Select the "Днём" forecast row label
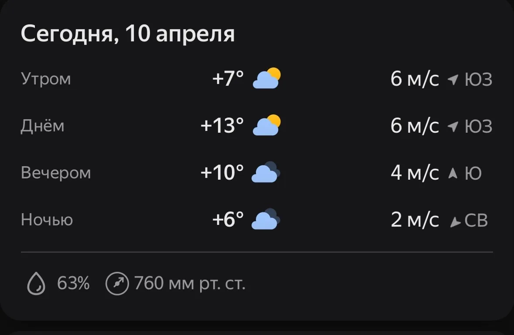This screenshot has height=335, width=514. point(43,126)
